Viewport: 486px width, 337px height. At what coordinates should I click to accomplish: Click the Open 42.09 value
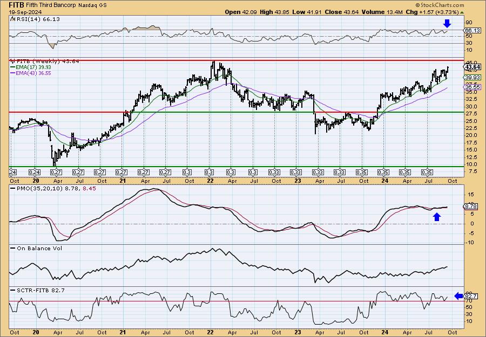(240, 12)
